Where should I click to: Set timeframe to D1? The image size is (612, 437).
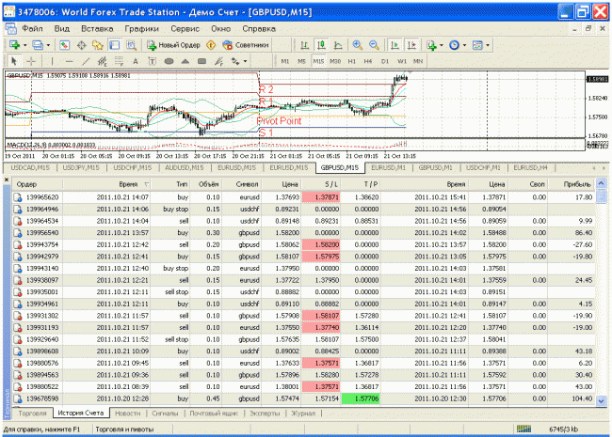[x=385, y=61]
